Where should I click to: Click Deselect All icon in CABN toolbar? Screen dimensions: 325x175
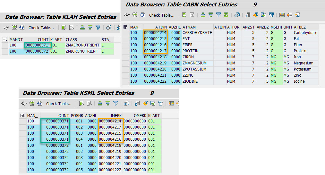192,15
